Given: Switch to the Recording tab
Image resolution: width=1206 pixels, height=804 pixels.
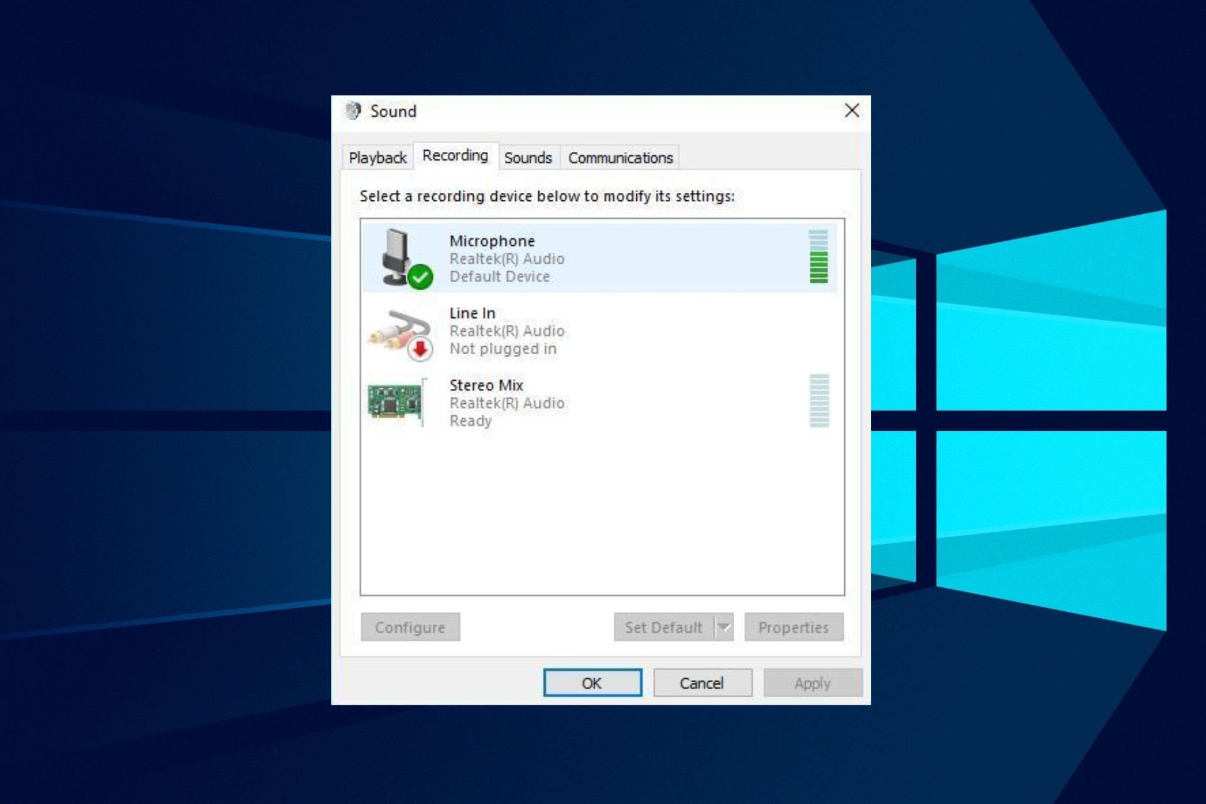Looking at the screenshot, I should click(455, 156).
